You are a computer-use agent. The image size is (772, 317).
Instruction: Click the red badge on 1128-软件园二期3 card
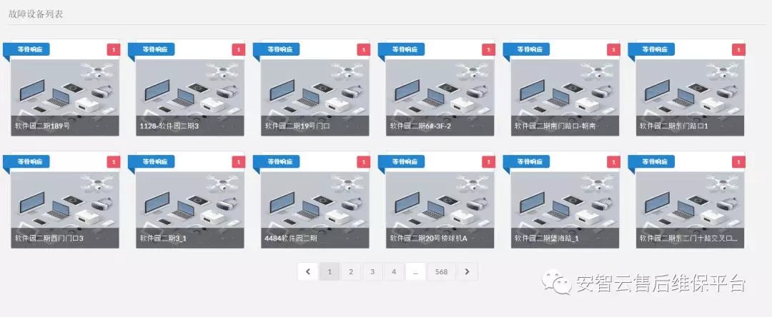pos(237,50)
